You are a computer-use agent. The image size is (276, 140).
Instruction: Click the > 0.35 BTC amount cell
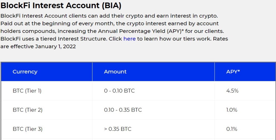[x=153, y=129]
